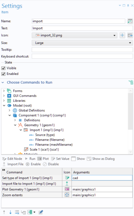Select Filename (meshfilename) tree item

coord(54,145)
